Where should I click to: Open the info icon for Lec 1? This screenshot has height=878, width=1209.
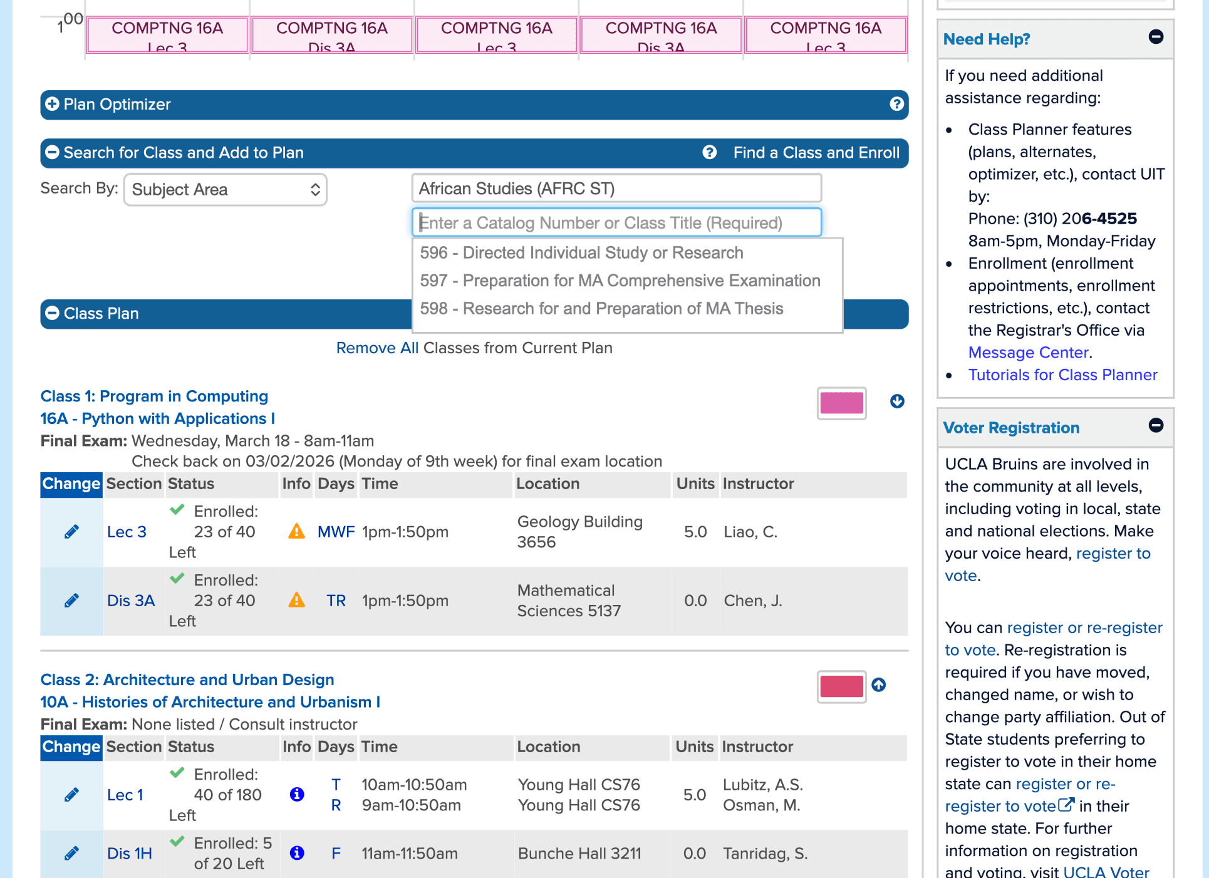(297, 794)
